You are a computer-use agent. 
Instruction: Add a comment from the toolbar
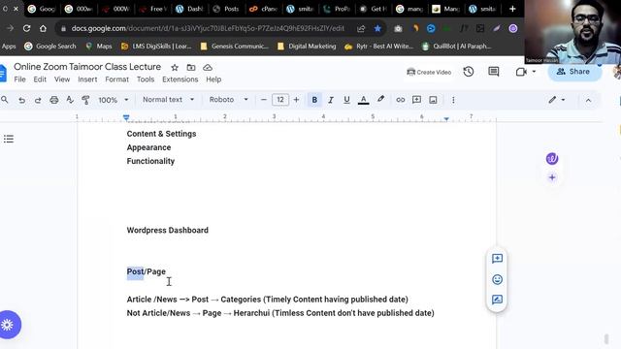click(x=416, y=100)
